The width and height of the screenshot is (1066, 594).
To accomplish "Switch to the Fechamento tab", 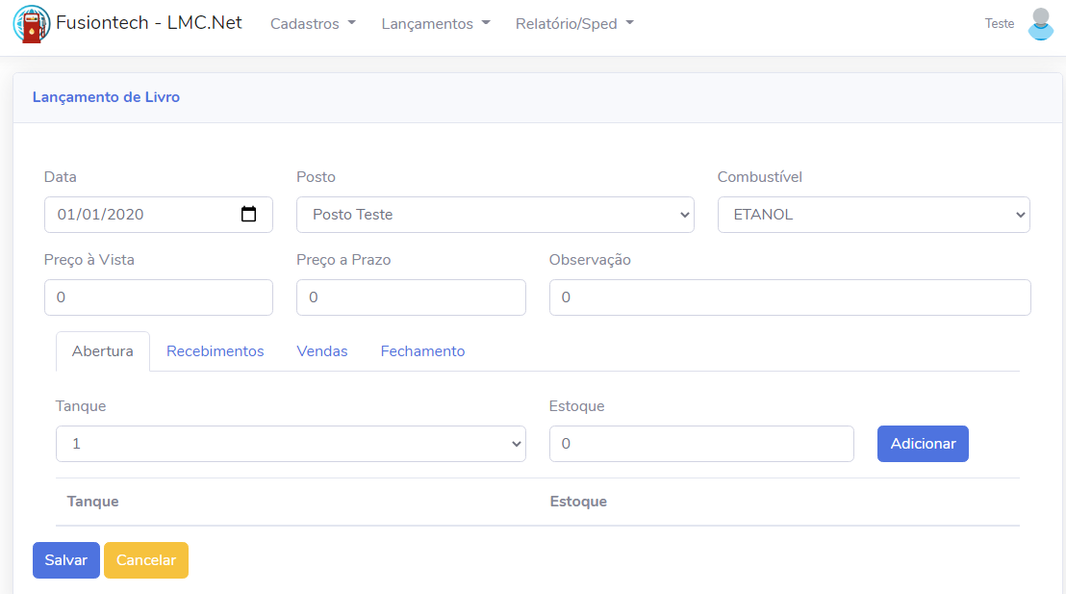I will coord(423,351).
